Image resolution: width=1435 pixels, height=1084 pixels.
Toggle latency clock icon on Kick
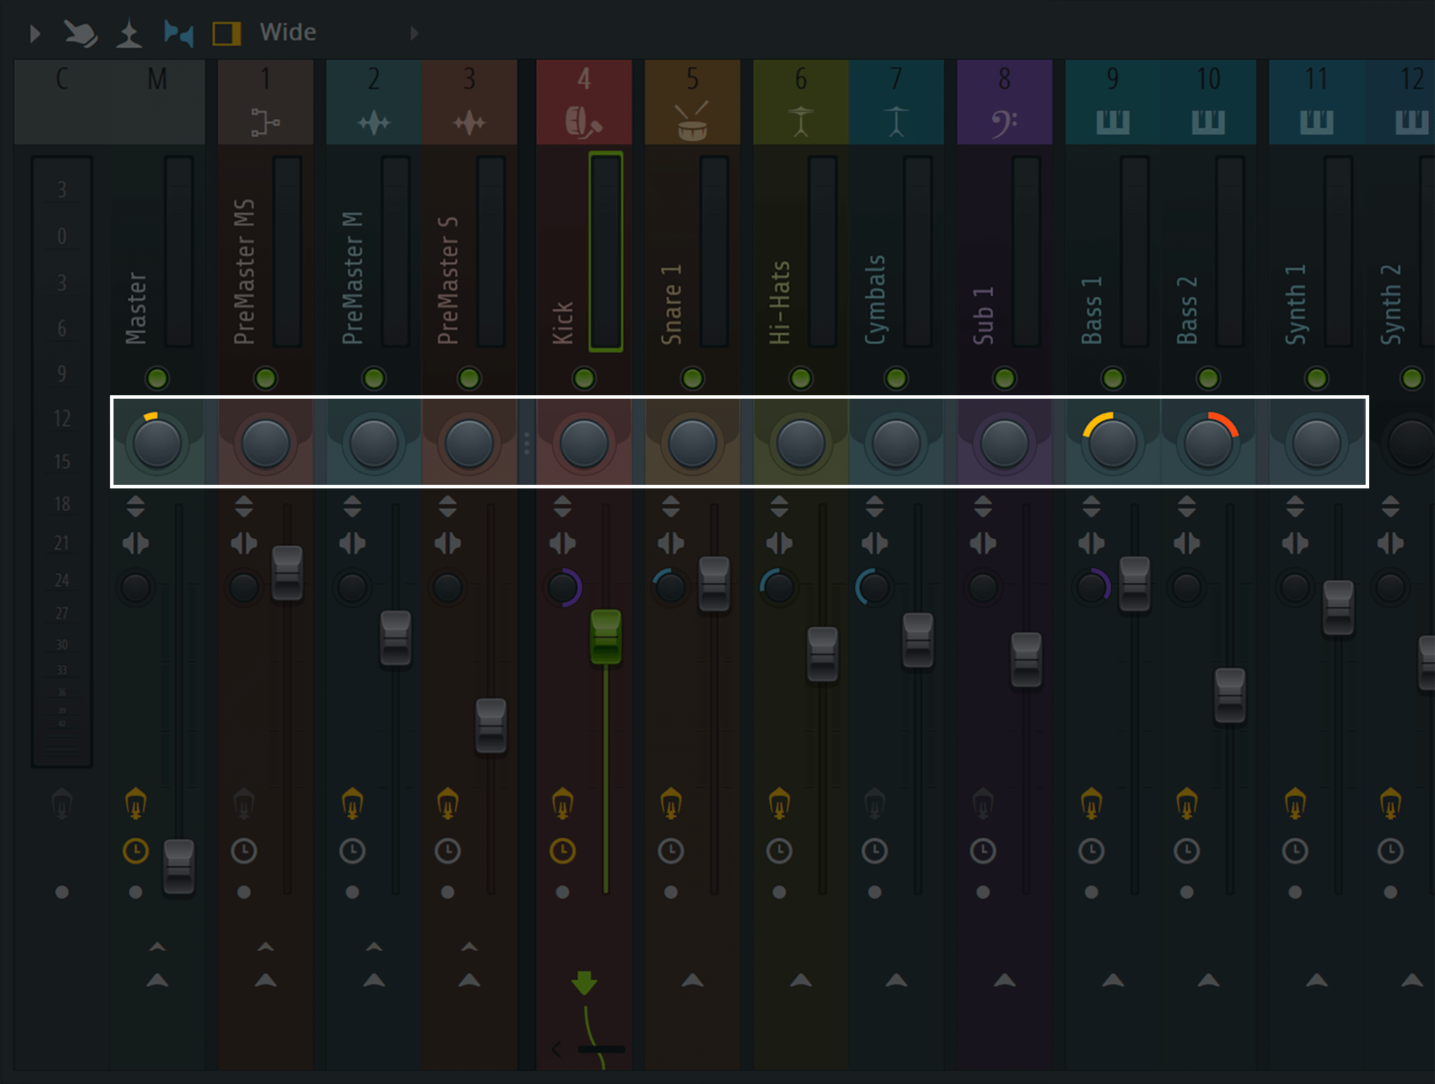click(x=562, y=851)
